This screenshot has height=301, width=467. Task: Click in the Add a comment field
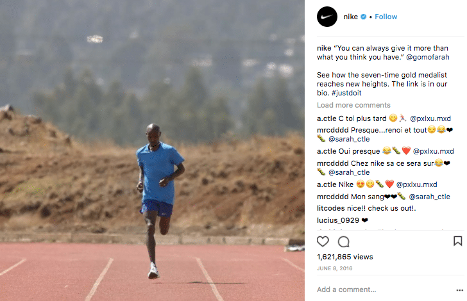(384, 289)
